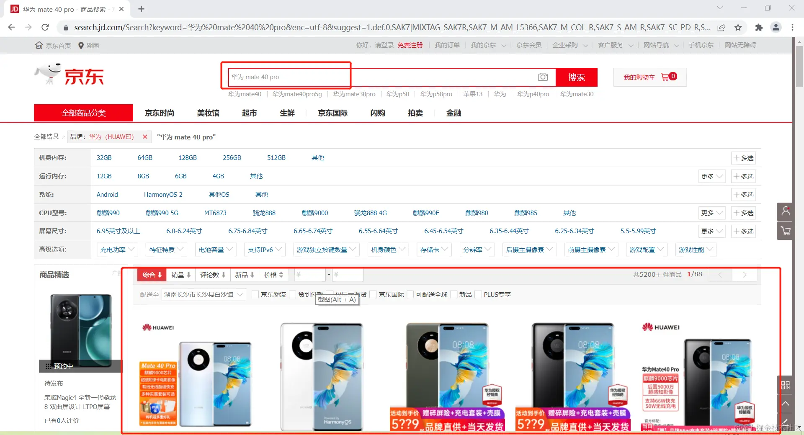
Task: Click the minimum price input field
Action: click(310, 275)
